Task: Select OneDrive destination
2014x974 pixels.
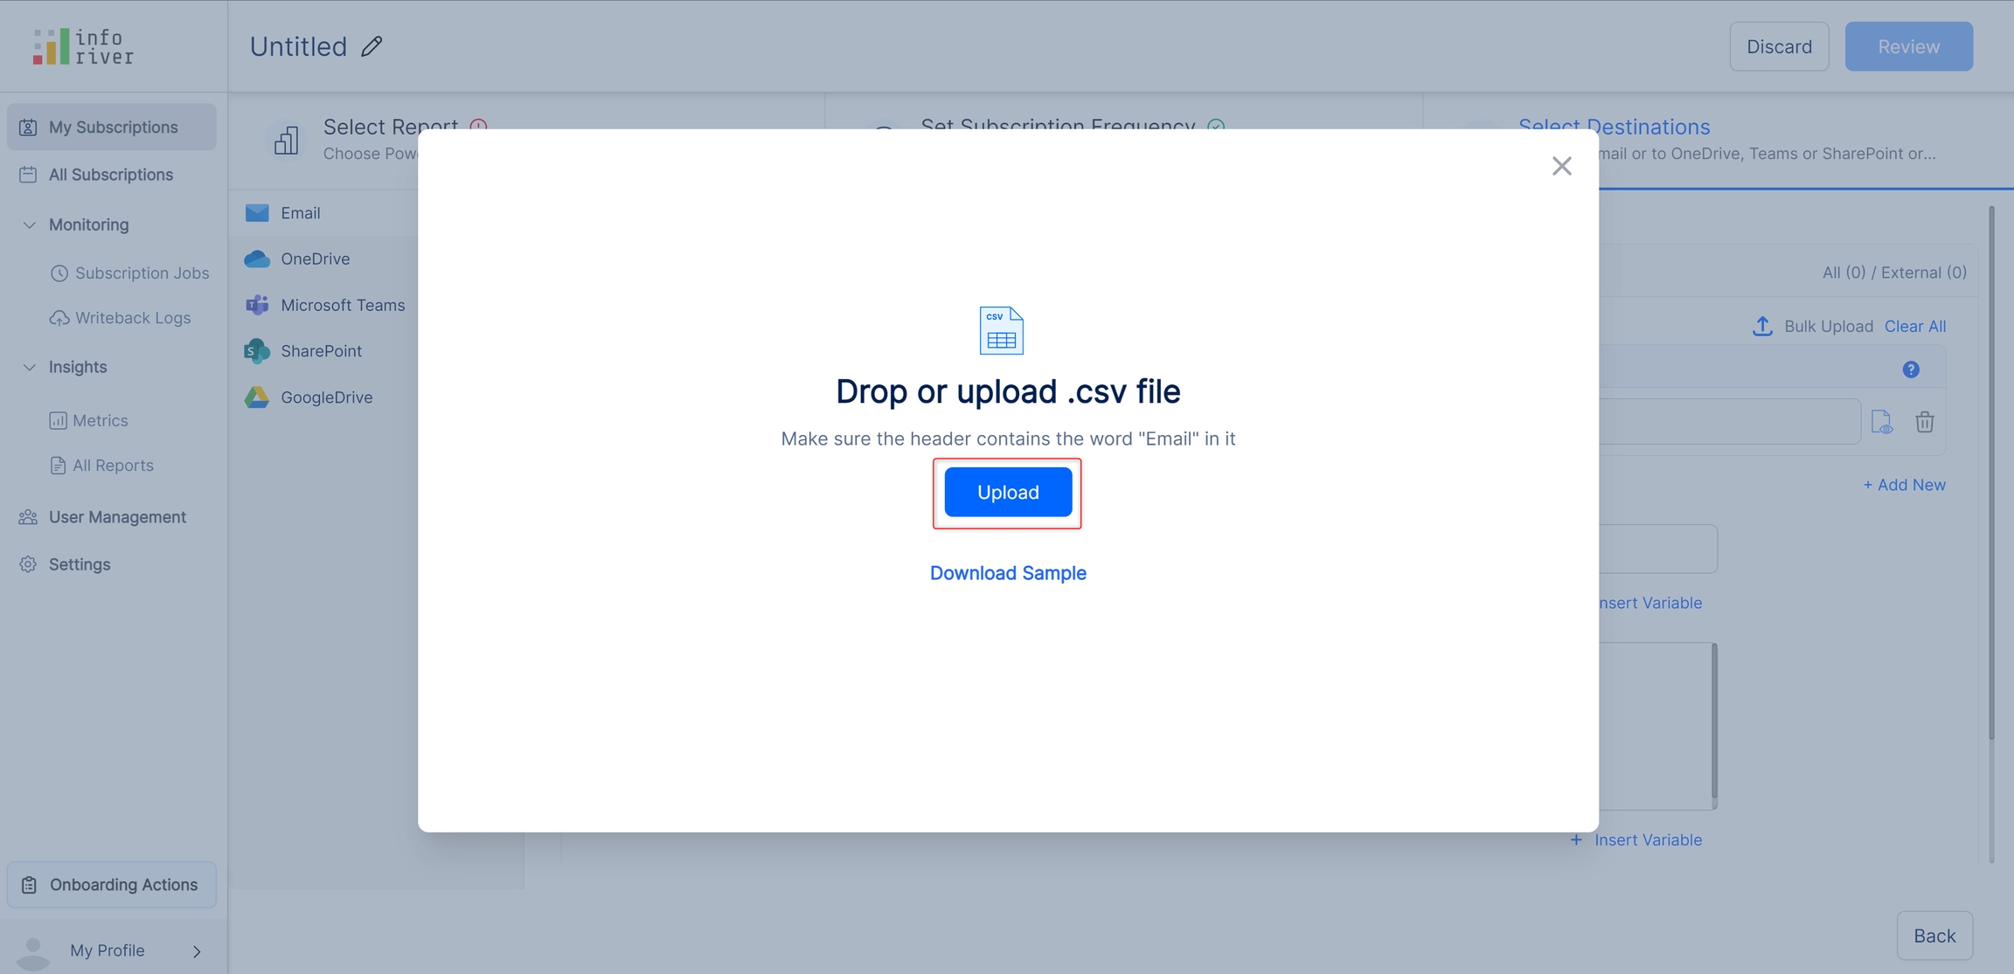Action: point(315,259)
